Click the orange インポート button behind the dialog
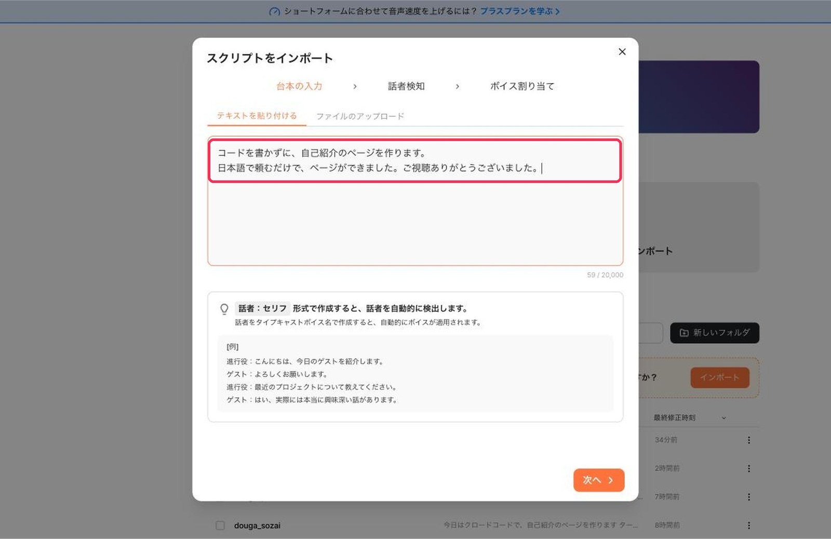 (719, 378)
